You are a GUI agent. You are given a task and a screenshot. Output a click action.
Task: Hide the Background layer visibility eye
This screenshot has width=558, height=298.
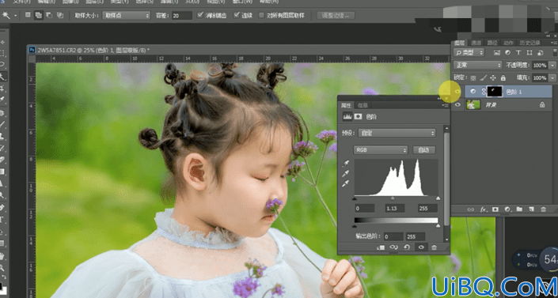click(457, 104)
